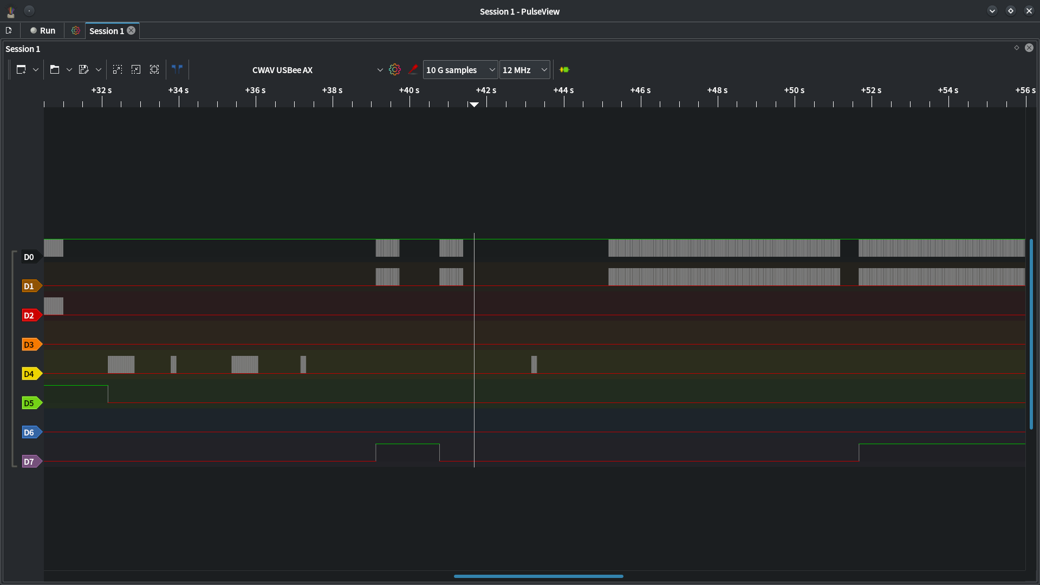Click the titlebar pin dot button
Screen dimensions: 1040x585
tap(29, 11)
